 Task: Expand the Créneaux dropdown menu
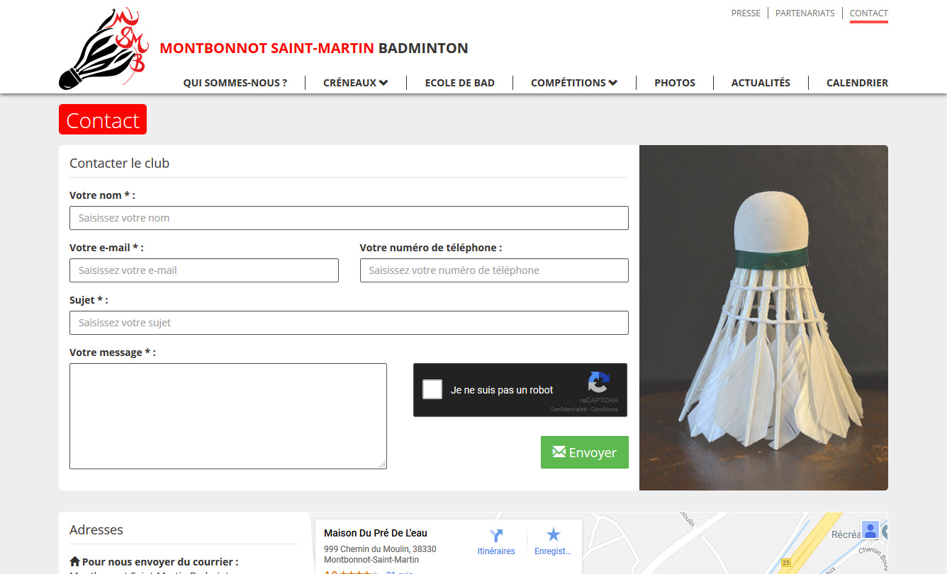click(x=356, y=83)
